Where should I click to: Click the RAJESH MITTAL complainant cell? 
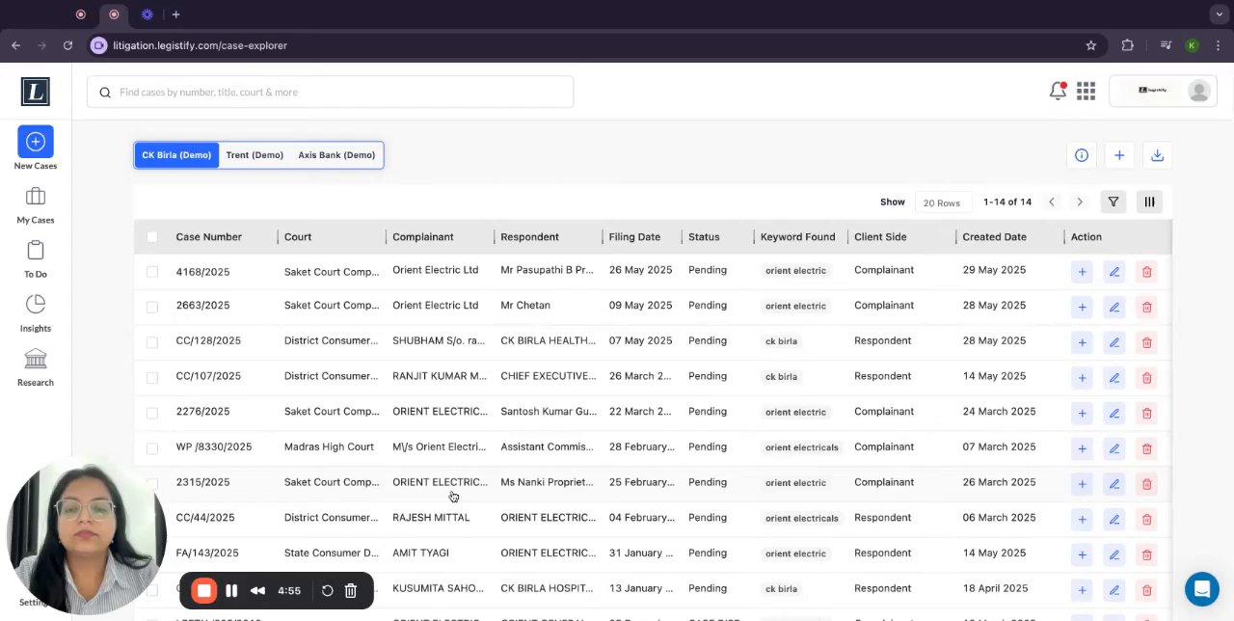point(431,518)
